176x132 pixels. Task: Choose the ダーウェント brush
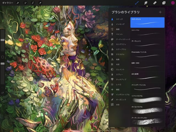click(x=147, y=45)
